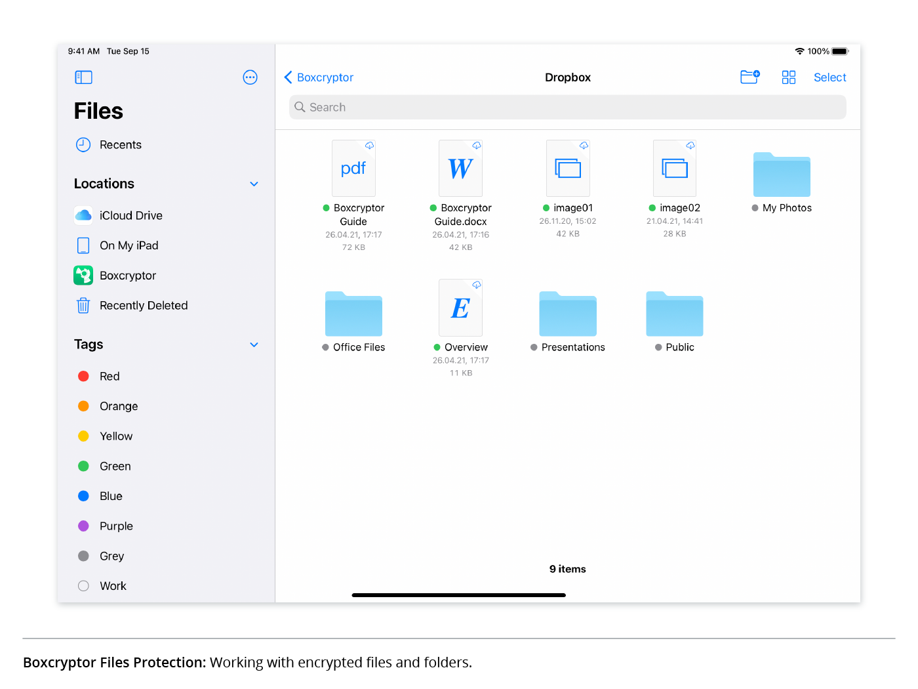Open the Boxcryptor Guide.docx Word file
The height and width of the screenshot is (689, 918).
click(x=460, y=169)
